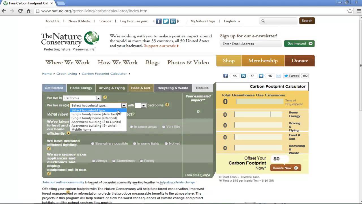Email this page via envelope icon
Image resolution: width=362 pixels, height=204 pixels.
(279, 76)
